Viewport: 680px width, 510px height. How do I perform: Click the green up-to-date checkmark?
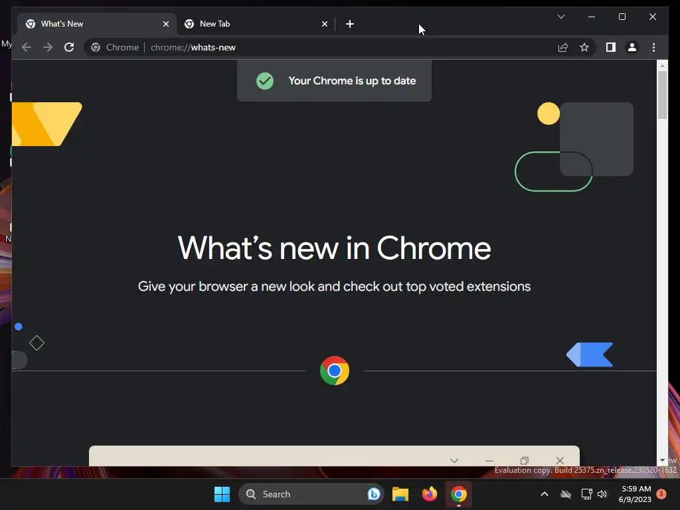tap(264, 80)
